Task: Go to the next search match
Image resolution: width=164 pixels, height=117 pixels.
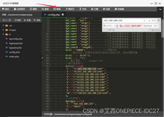Action: pos(149,20)
